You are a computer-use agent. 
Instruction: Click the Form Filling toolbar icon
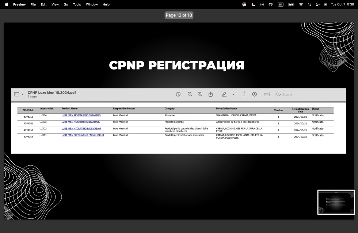click(x=267, y=94)
